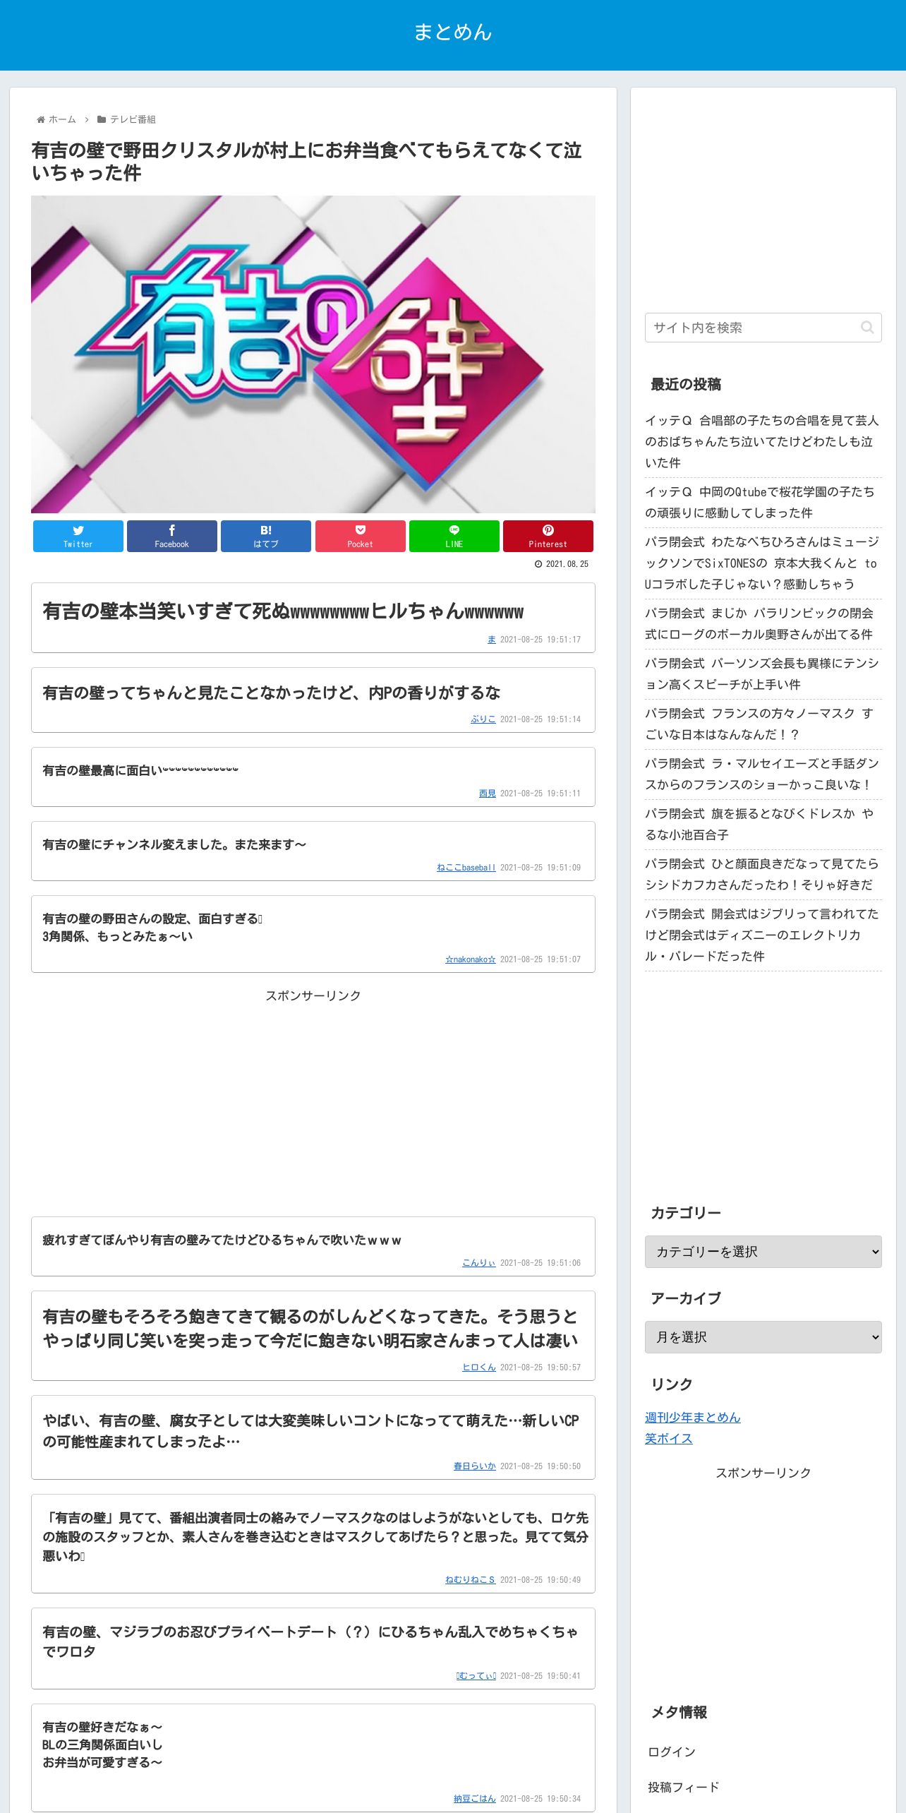
Task: Click the comment mentioning 明石家さんま
Action: click(x=310, y=1328)
